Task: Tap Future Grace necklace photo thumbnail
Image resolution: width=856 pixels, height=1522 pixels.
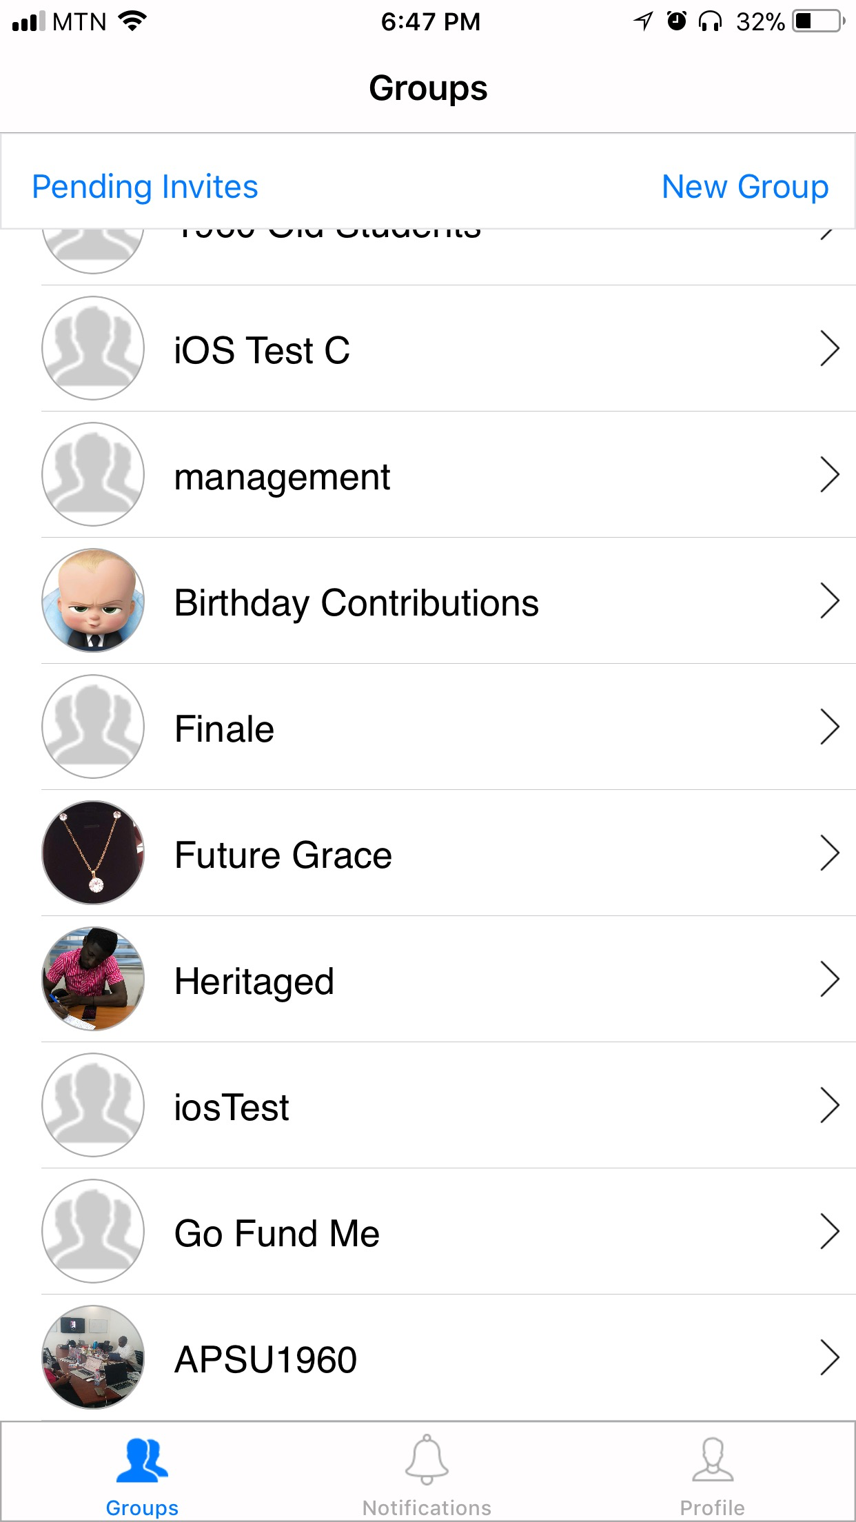Action: coord(93,853)
